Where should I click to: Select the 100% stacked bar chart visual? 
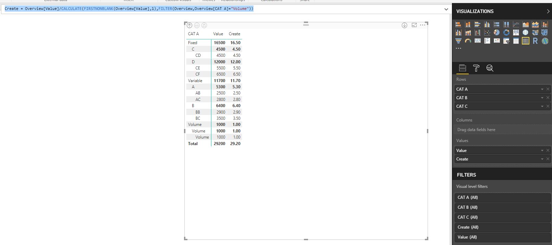[x=497, y=24]
